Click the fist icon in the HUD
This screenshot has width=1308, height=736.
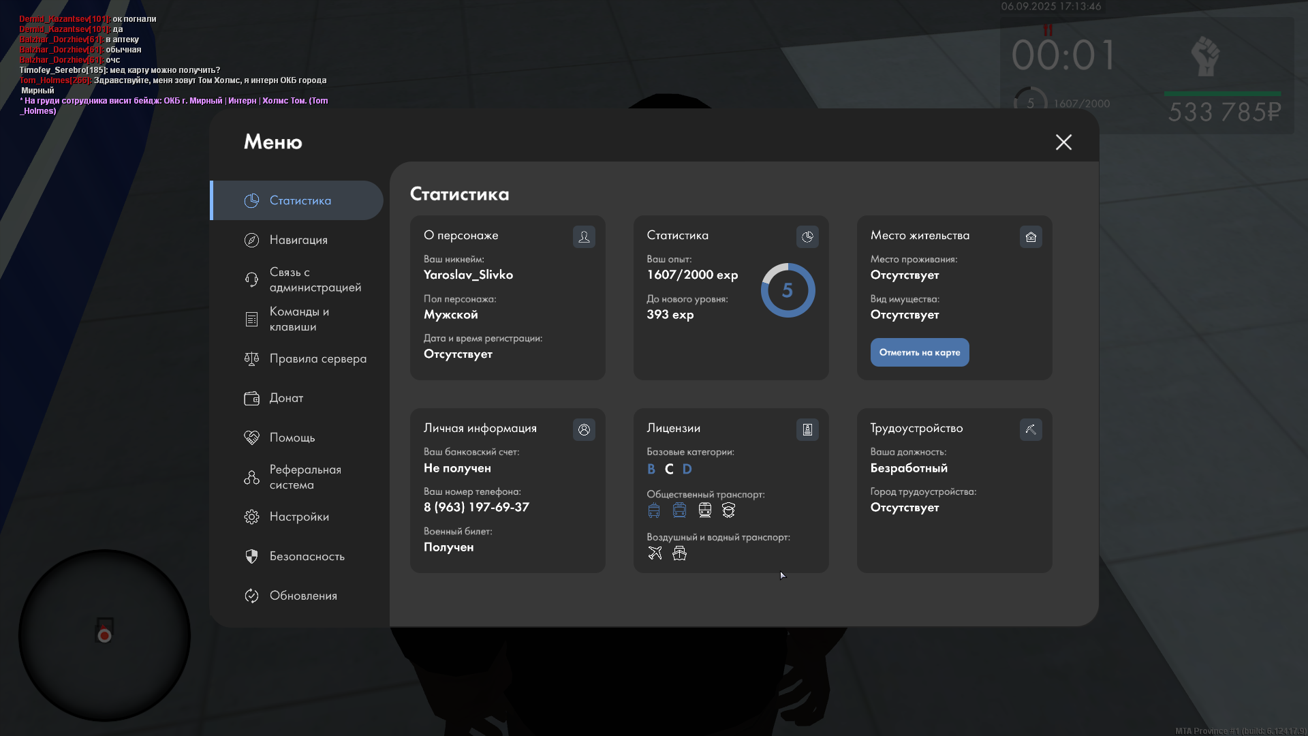tap(1206, 56)
